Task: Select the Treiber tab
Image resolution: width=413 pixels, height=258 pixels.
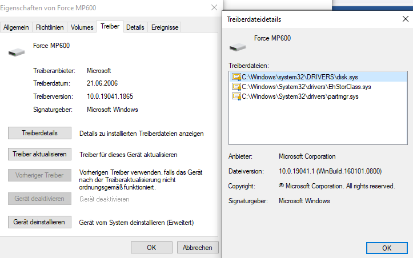Action: [110, 27]
